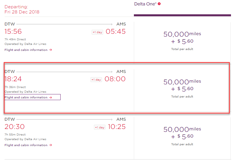Click the 7h 36m Direct duration text
The width and height of the screenshot is (233, 163).
coord(15,87)
